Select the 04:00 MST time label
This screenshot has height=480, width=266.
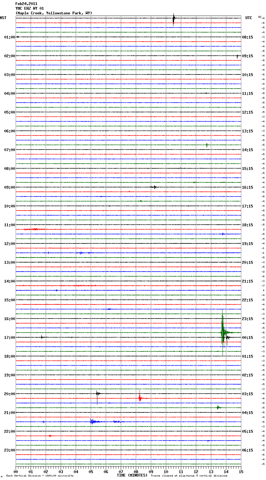tap(10, 94)
